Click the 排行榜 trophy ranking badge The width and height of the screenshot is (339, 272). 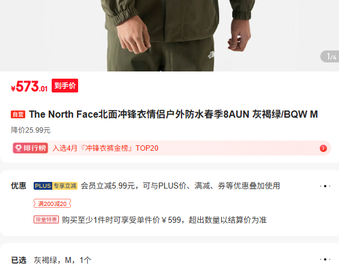[x=31, y=148]
